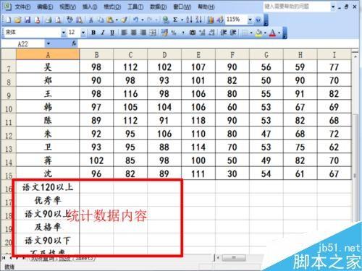
Task: Select cell containing 语文120以上
Action: point(48,186)
